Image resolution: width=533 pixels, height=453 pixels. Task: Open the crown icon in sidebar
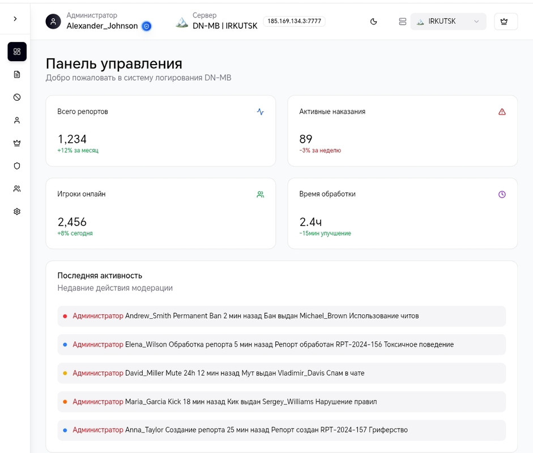[x=17, y=143]
